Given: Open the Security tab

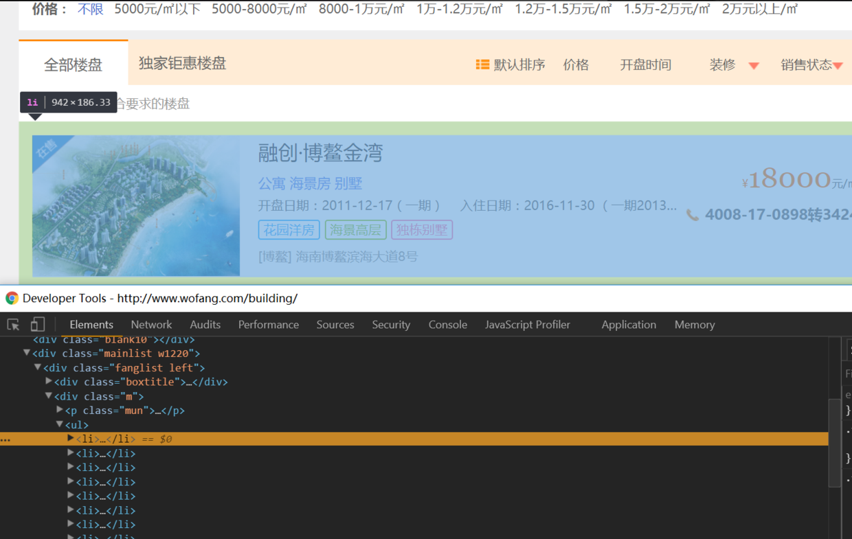Looking at the screenshot, I should click(391, 325).
